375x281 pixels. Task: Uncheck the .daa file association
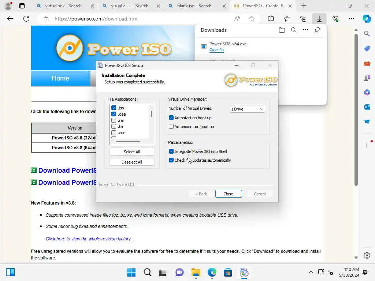[x=114, y=114]
